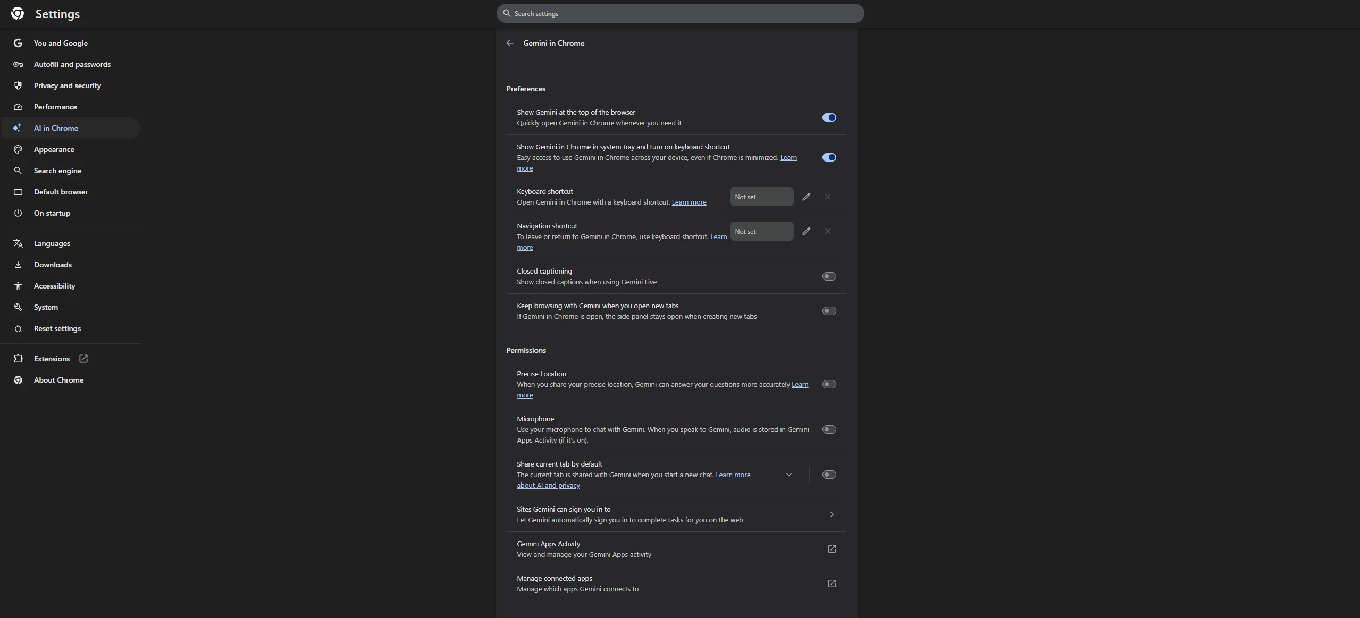Click the download arrow icon for Downloads
Screen dimensions: 1360x618
click(x=18, y=265)
